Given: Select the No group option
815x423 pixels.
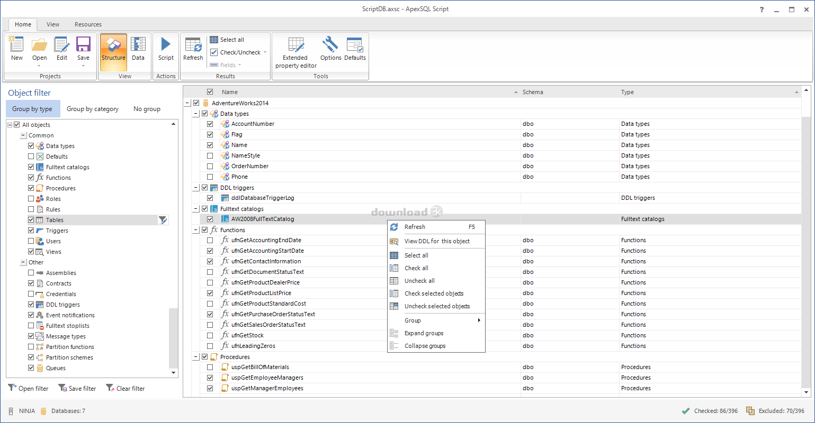Looking at the screenshot, I should [147, 109].
